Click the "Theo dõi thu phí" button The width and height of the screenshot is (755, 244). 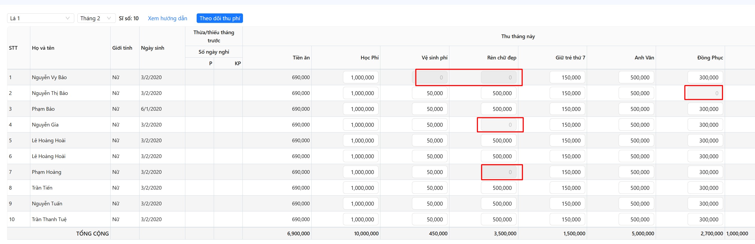(220, 18)
